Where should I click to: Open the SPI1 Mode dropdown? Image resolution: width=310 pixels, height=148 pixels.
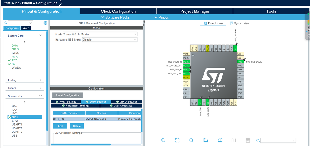click(x=100, y=34)
